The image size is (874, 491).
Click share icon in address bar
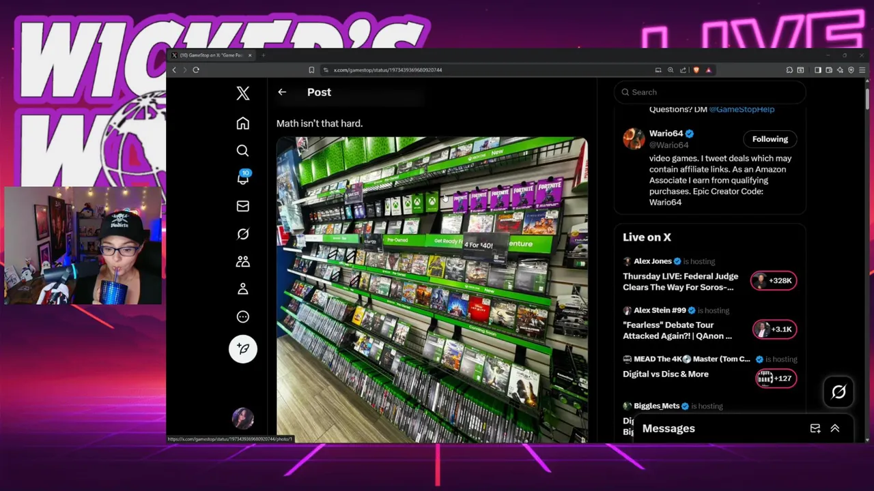(x=683, y=70)
